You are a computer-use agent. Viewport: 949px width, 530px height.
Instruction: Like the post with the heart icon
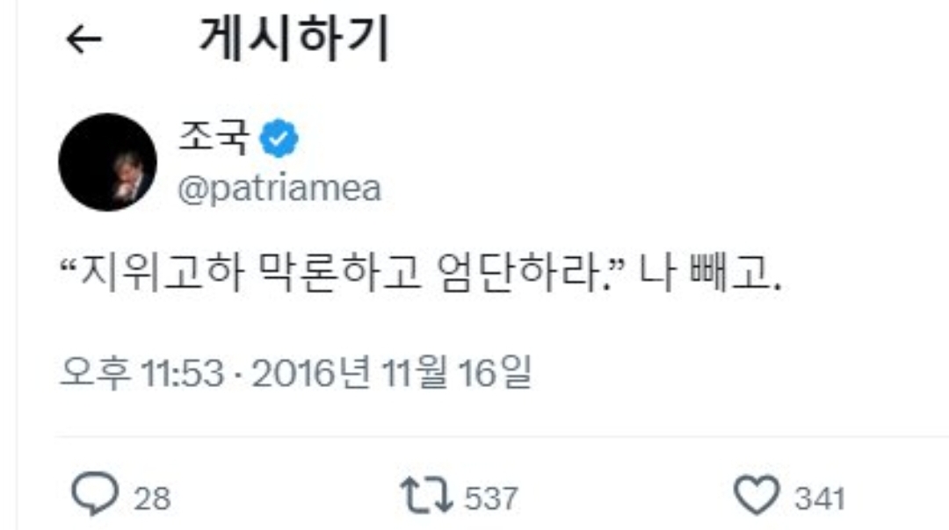(x=757, y=495)
